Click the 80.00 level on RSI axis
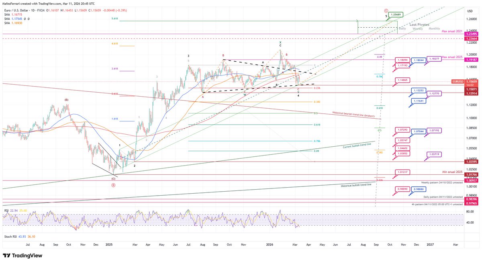Image resolution: width=482 pixels, height=263 pixels. pyautogui.click(x=470, y=211)
